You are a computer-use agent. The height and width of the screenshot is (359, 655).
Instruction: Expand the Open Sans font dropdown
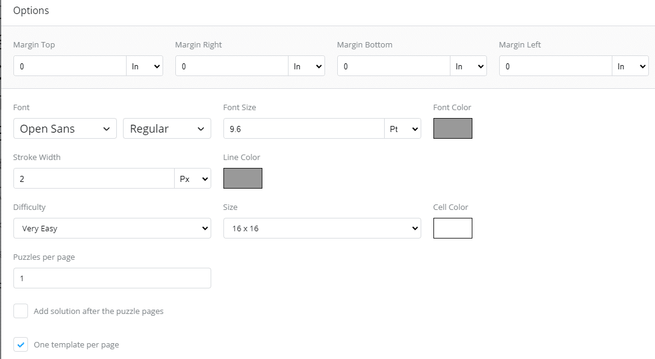[x=65, y=128]
